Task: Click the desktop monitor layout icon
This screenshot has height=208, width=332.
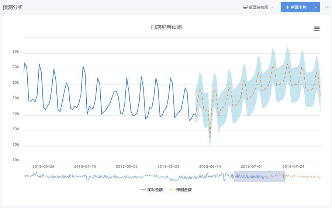Action: click(x=245, y=7)
